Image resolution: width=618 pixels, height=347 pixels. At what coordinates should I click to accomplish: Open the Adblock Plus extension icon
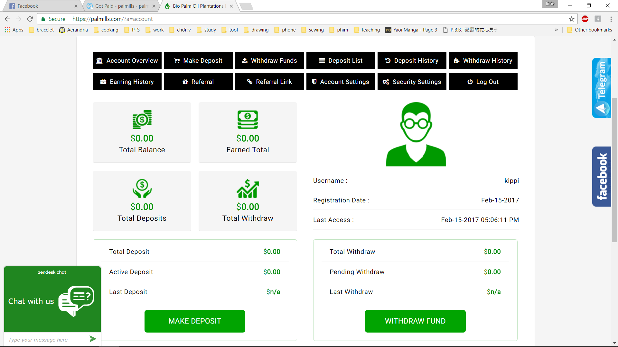585,19
